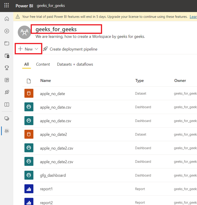The height and width of the screenshot is (205, 197).
Task: Click the dashboard icon for gfg_dashboard
Action: [29, 175]
